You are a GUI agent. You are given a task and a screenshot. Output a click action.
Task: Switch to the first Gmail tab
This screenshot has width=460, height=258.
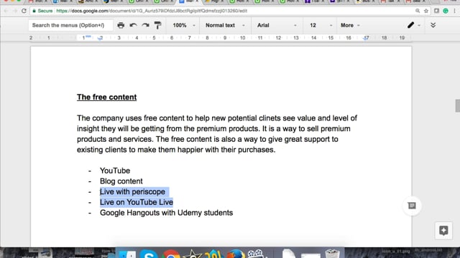click(x=37, y=1)
